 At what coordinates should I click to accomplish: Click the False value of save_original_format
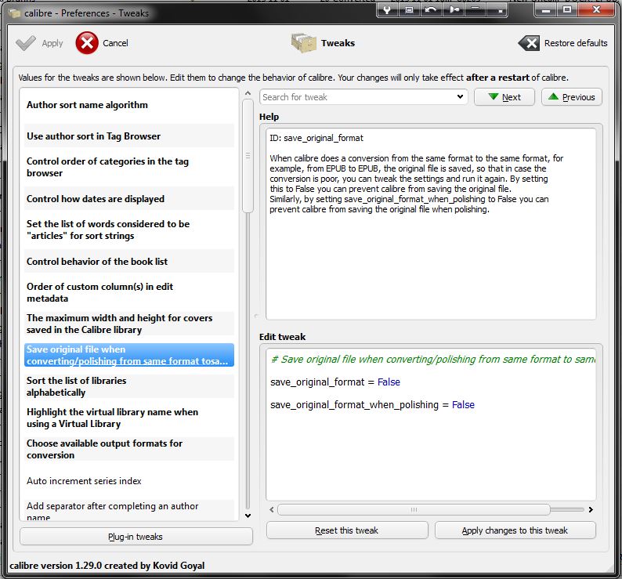click(389, 382)
